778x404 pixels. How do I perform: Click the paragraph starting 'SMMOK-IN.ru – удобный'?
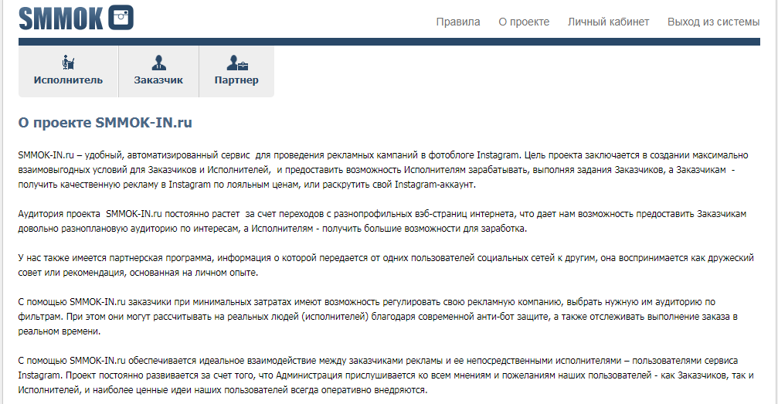(383, 170)
